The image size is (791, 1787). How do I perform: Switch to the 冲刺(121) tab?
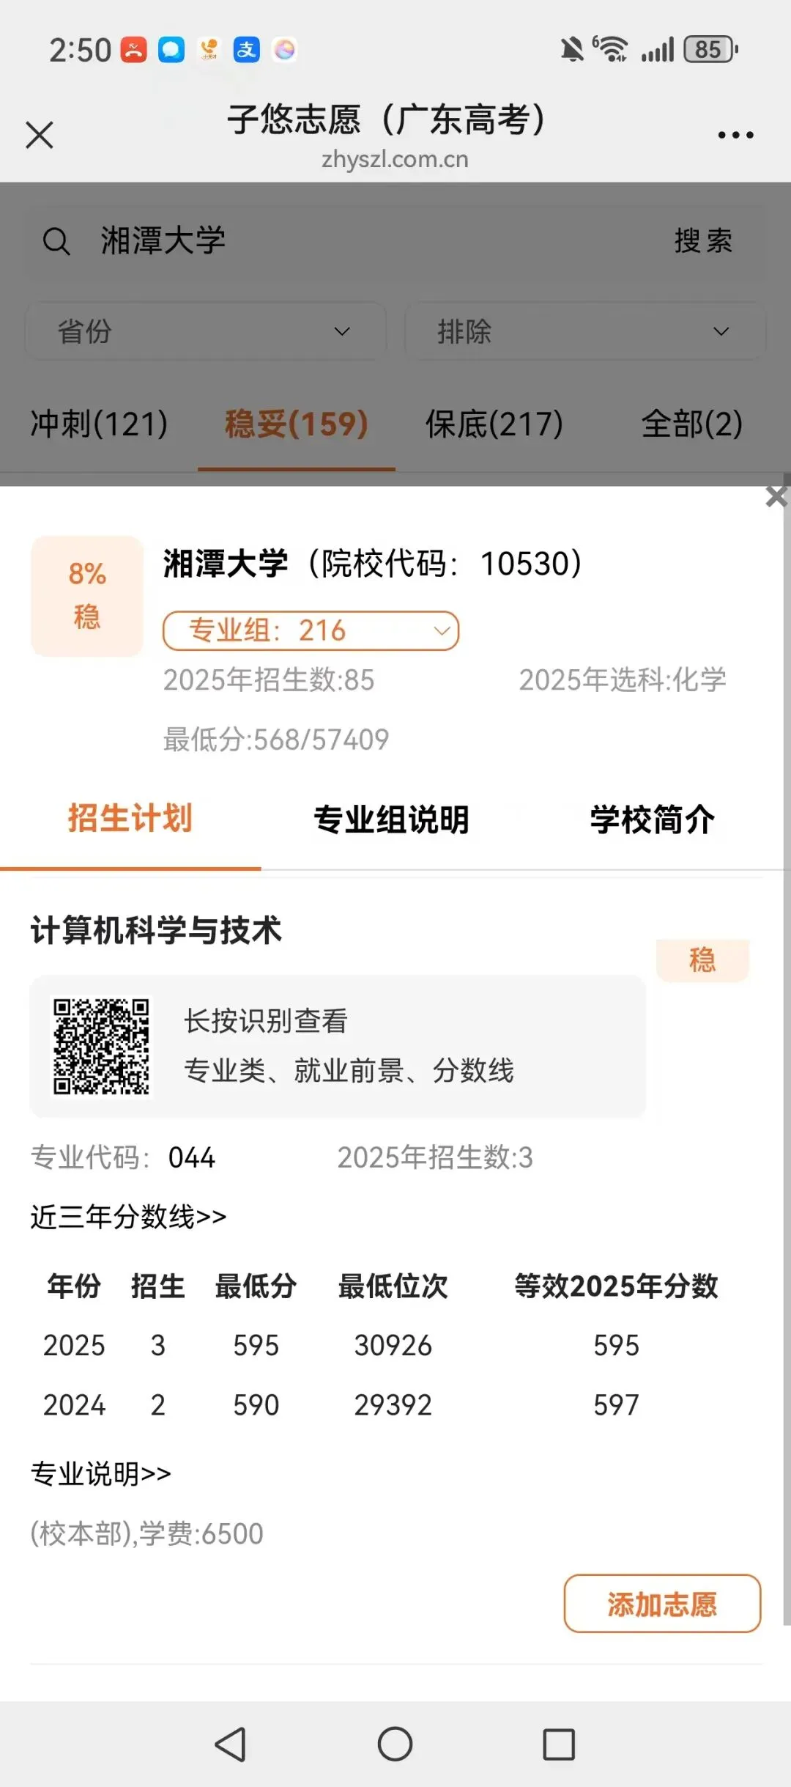[99, 424]
